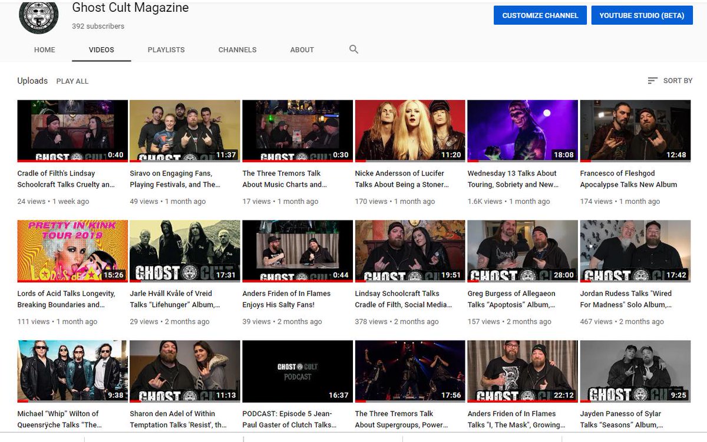Screen dimensions: 707x442
Task: Click the Nicke Andersson of Lucifer thumbnail
Action: coord(409,129)
